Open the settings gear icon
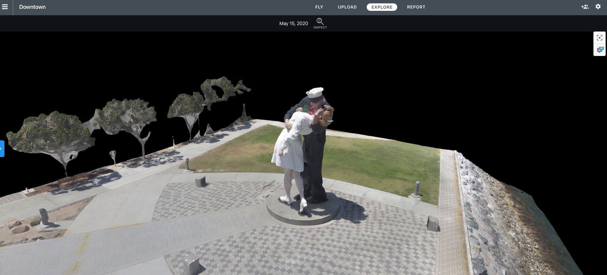 598,7
